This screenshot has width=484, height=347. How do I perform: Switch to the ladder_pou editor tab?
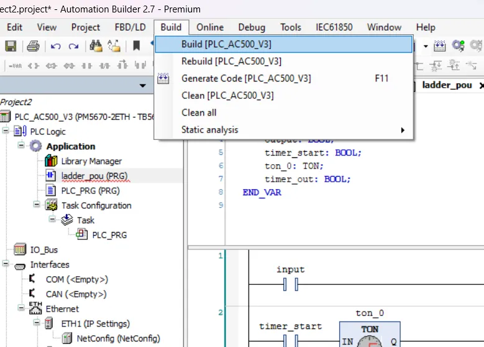(x=447, y=85)
